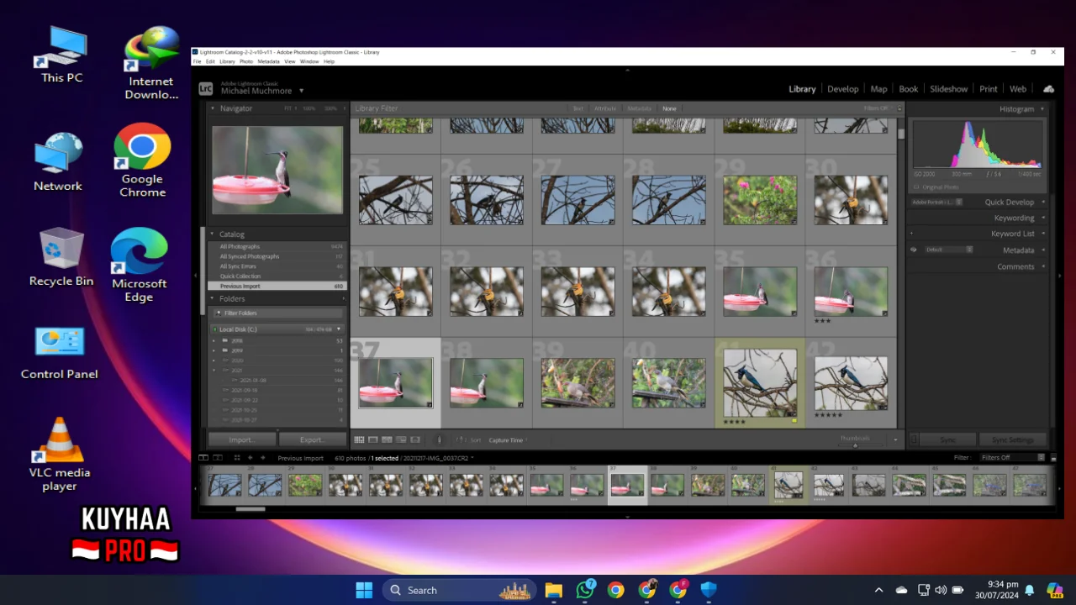This screenshot has height=605, width=1076.
Task: Go back using filmstrip left arrow
Action: pos(250,458)
